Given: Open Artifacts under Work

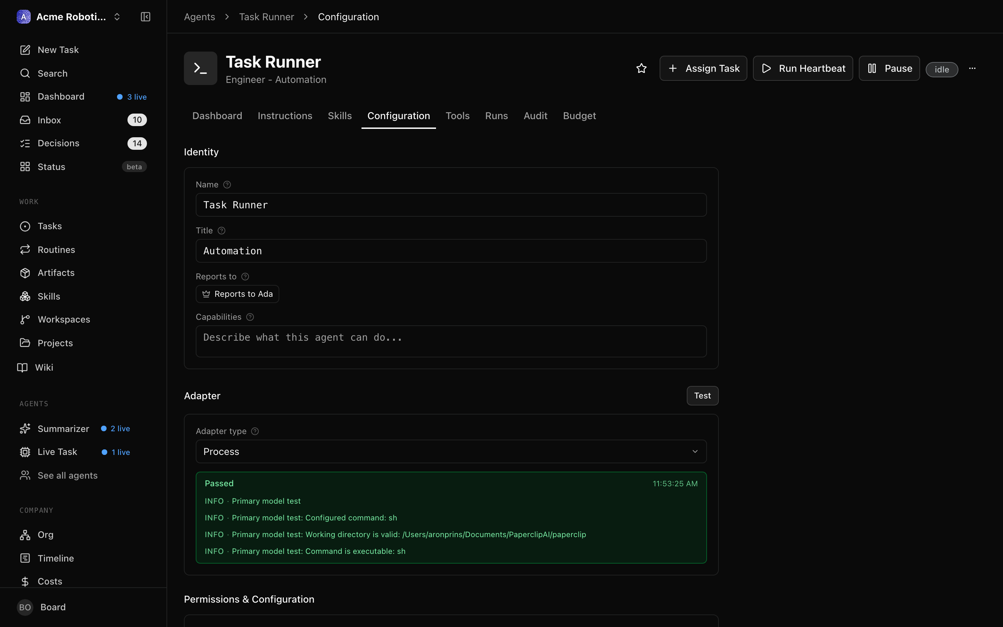Looking at the screenshot, I should coord(83,273).
